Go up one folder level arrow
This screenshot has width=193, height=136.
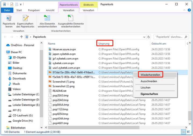21,37
